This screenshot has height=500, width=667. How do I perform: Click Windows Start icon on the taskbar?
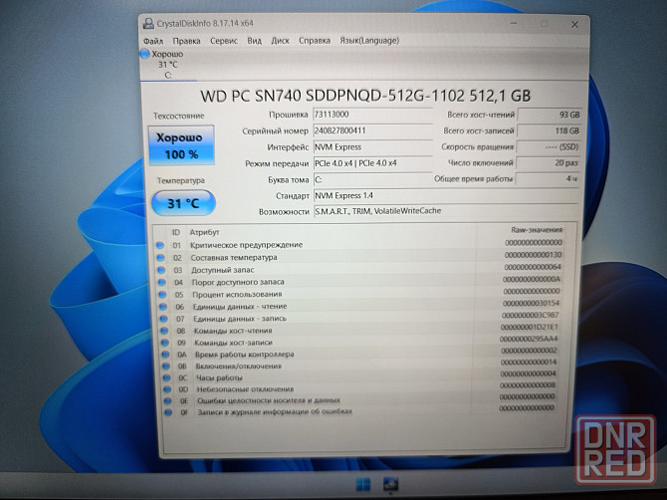pos(361,485)
